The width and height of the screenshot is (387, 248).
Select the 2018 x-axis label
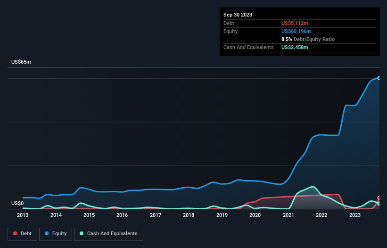point(189,215)
